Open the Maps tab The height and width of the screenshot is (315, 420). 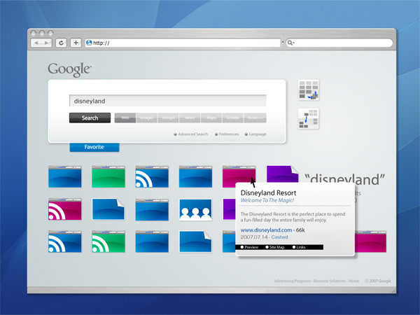coord(211,118)
